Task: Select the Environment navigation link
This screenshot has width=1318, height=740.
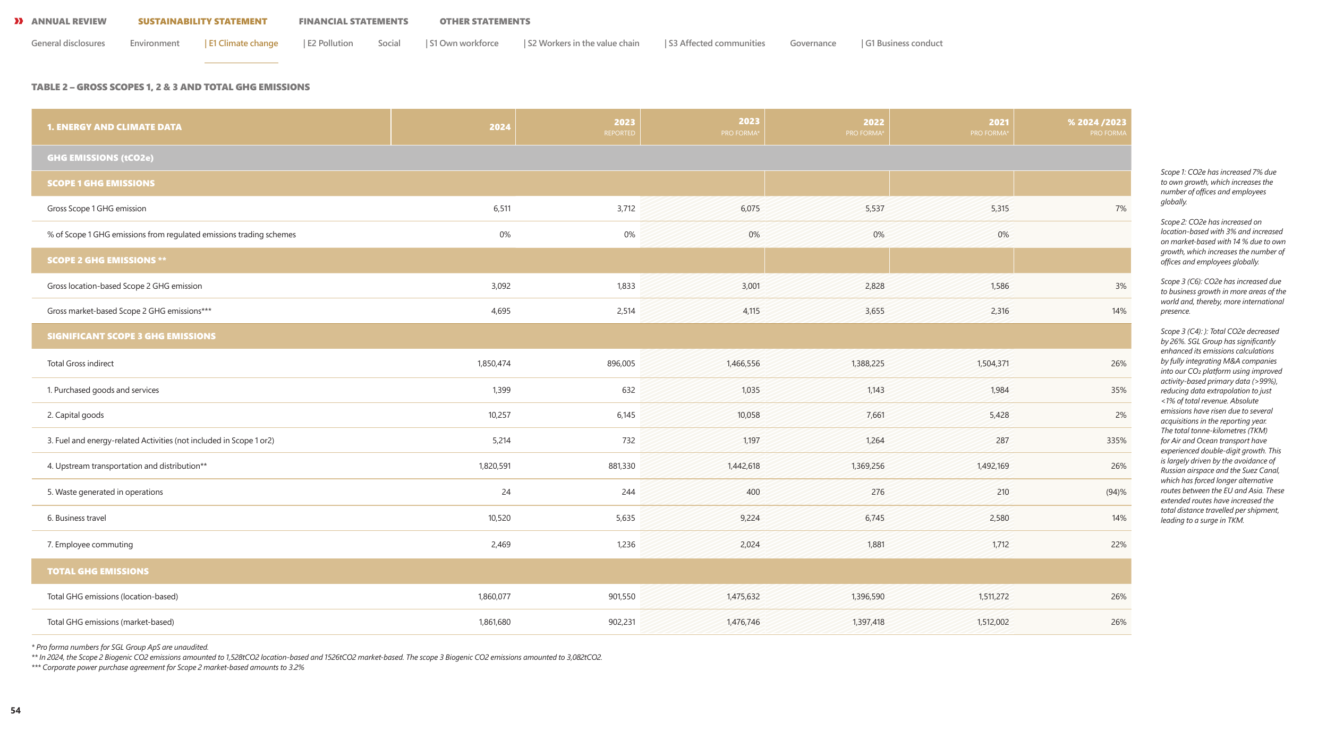Action: (x=155, y=44)
